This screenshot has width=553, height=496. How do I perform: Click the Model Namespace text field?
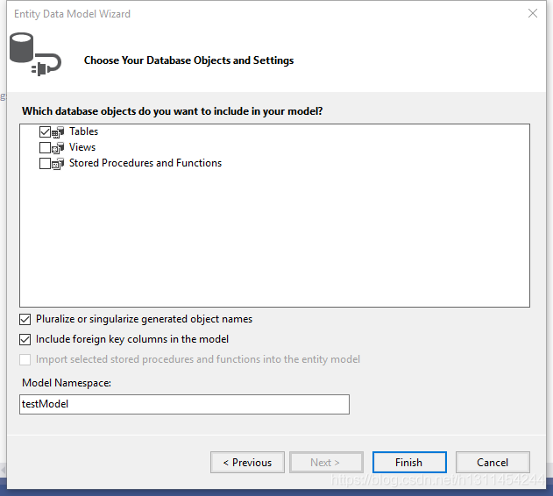pyautogui.click(x=184, y=404)
